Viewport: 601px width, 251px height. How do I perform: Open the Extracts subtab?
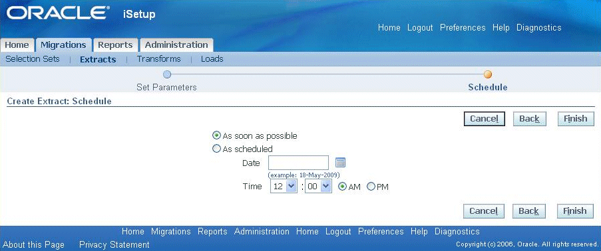coord(98,59)
